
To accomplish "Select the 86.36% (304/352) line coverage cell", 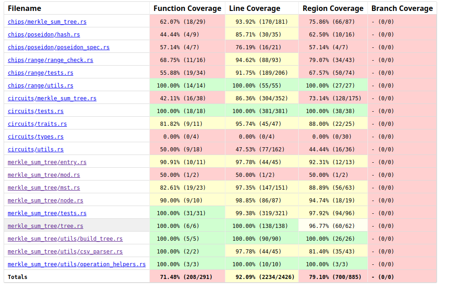I will pyautogui.click(x=262, y=98).
